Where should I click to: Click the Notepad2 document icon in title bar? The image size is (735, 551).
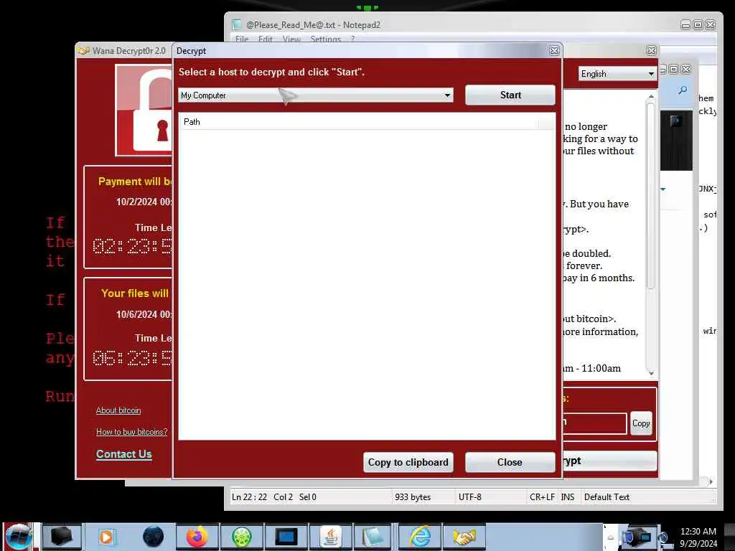(x=237, y=24)
